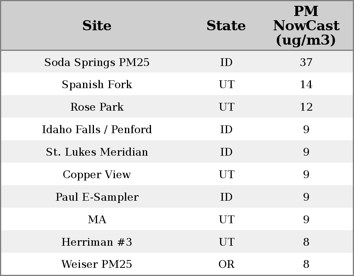Click the NowCast value 37

tap(306, 62)
